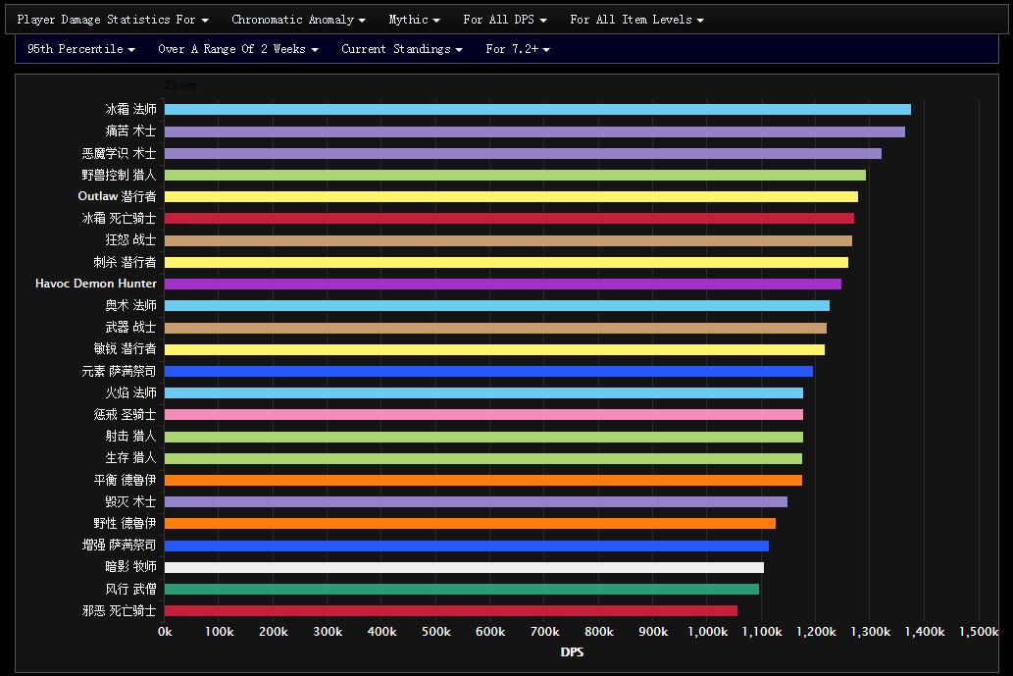The image size is (1013, 676).
Task: Click the 武器 战士 tan bar
Action: 495,328
